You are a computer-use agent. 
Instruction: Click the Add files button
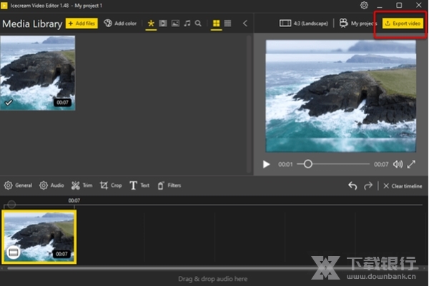pyautogui.click(x=82, y=24)
